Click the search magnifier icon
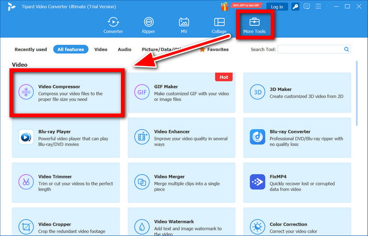This screenshot has height=236, width=368. coord(346,49)
